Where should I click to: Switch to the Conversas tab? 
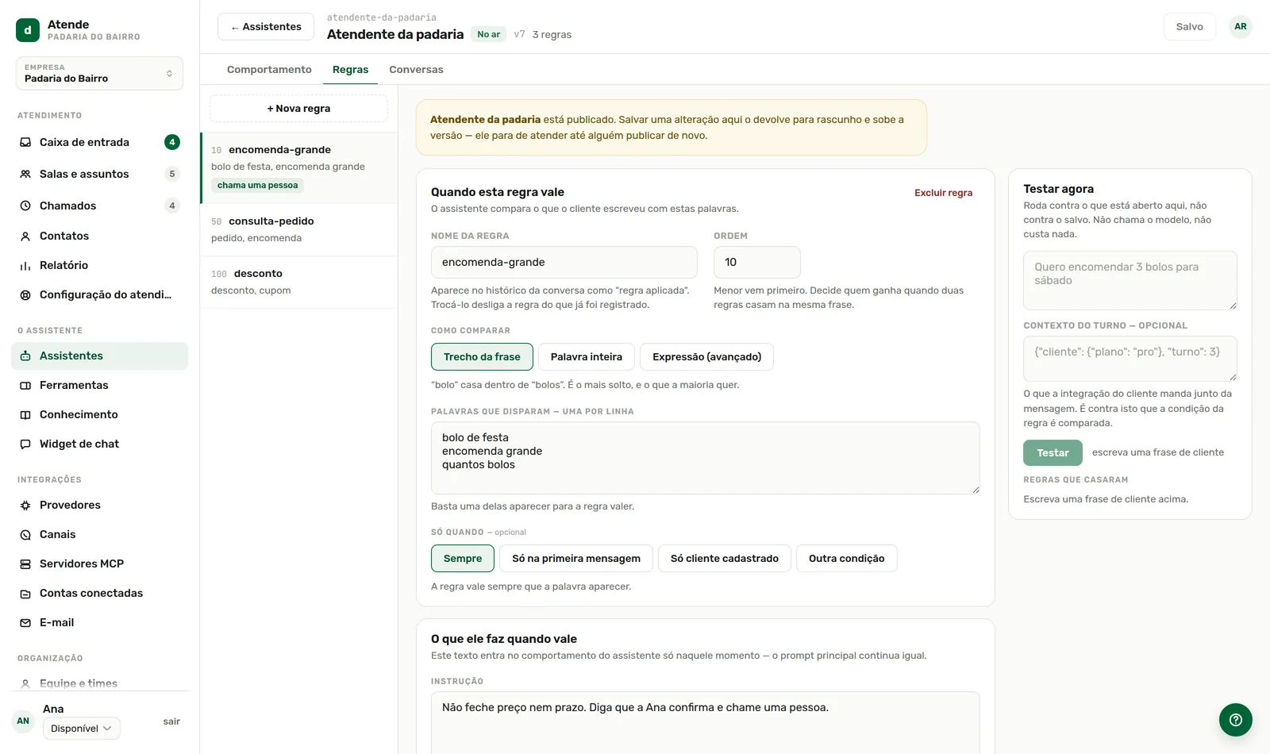click(416, 69)
